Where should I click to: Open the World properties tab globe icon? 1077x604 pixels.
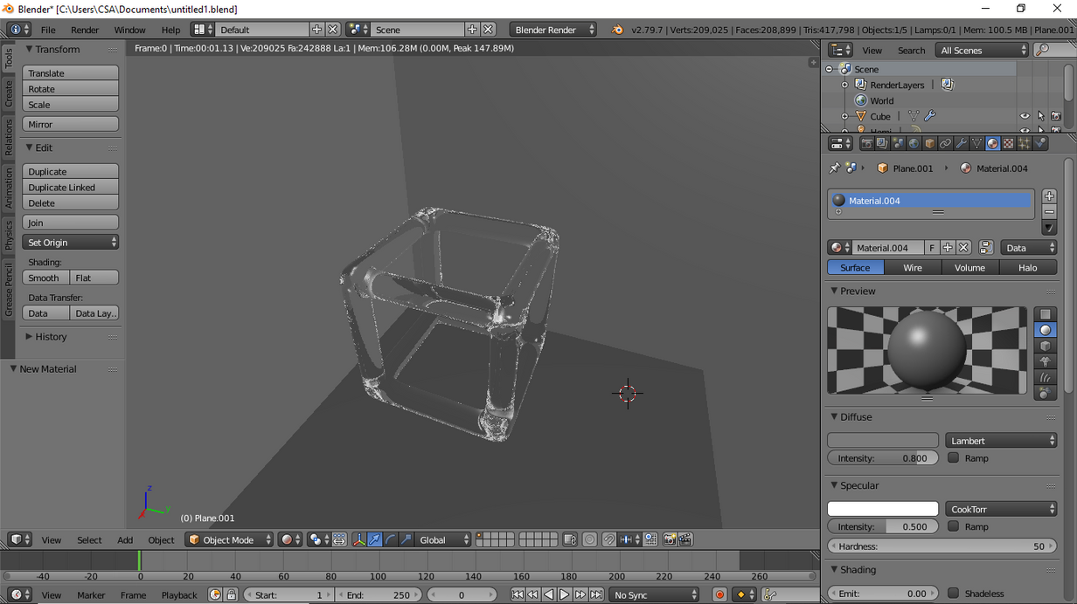point(914,143)
